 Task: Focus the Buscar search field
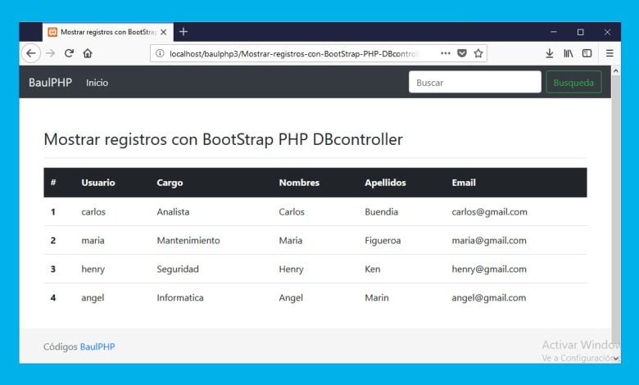[474, 83]
